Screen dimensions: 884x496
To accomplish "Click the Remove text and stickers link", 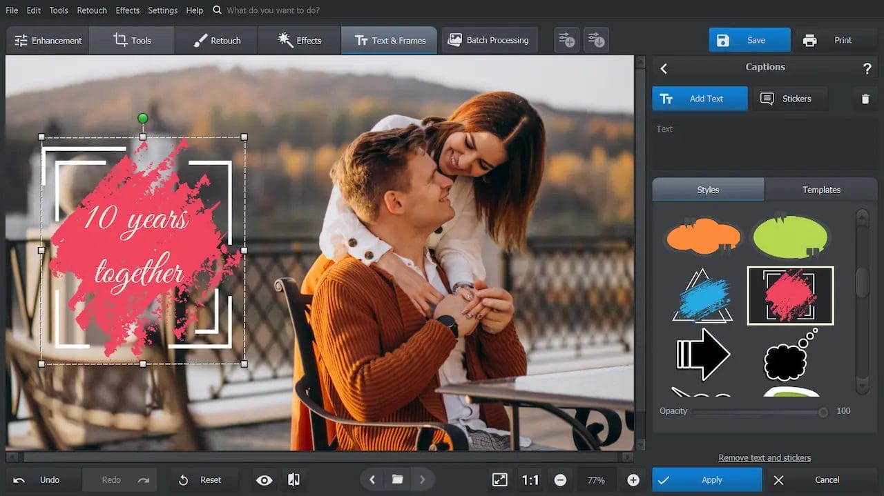I will 765,458.
